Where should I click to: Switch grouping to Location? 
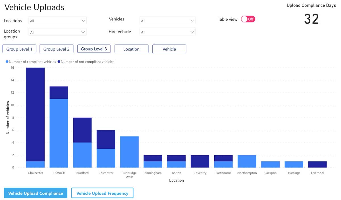(131, 49)
